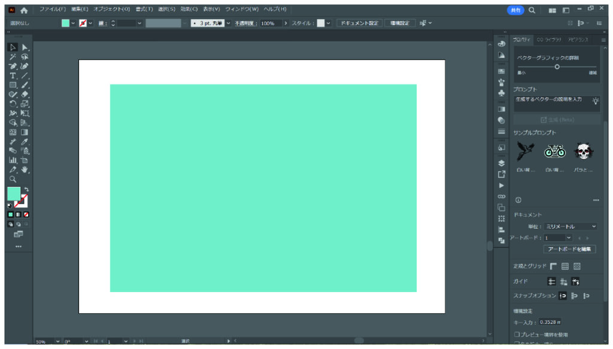Open the ウィンドウ(W) menu

point(242,9)
